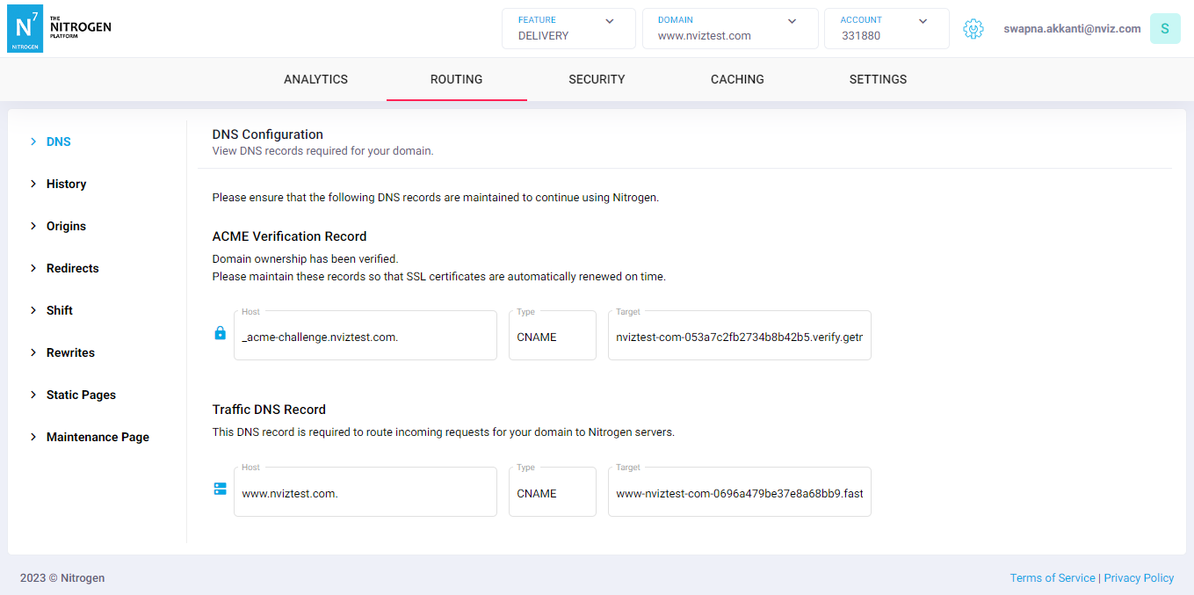Click the user avatar S icon
1194x595 pixels.
[1164, 29]
